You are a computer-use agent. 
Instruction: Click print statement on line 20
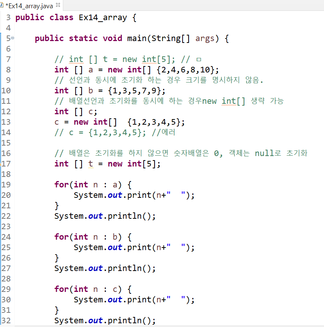[x=134, y=195]
